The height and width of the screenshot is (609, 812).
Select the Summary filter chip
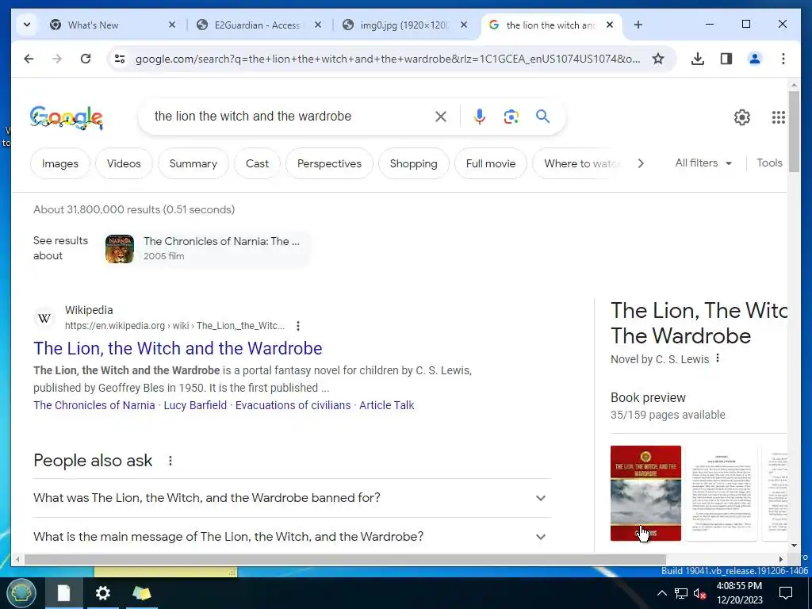point(193,163)
